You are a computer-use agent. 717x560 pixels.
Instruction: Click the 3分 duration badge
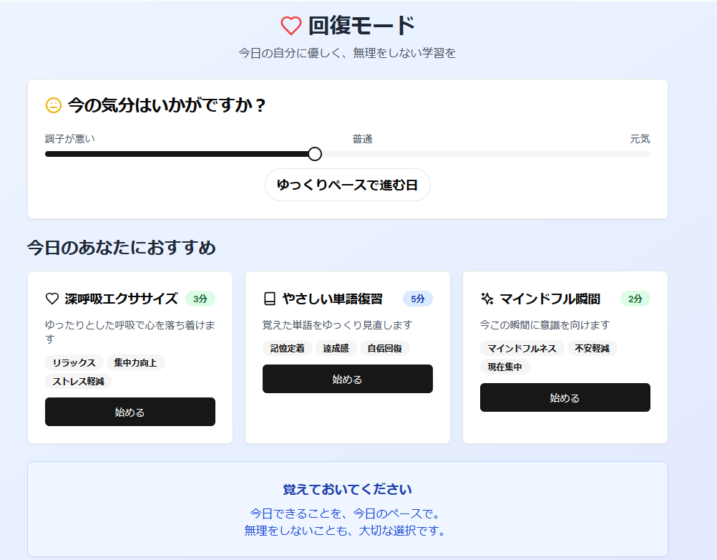coord(200,299)
